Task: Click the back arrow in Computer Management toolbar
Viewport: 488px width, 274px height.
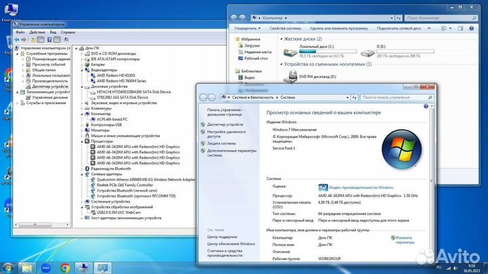Action: click(17, 39)
